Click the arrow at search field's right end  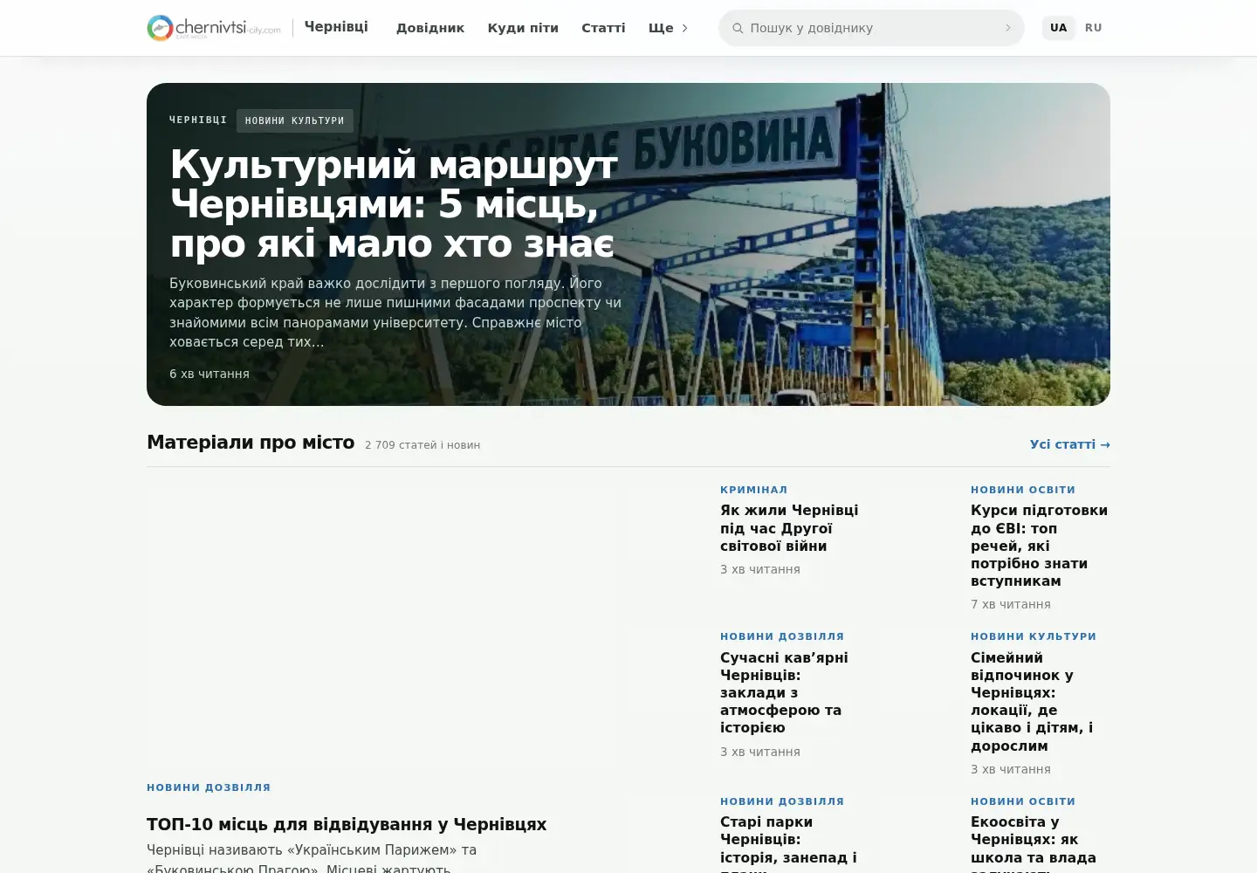(x=1007, y=28)
